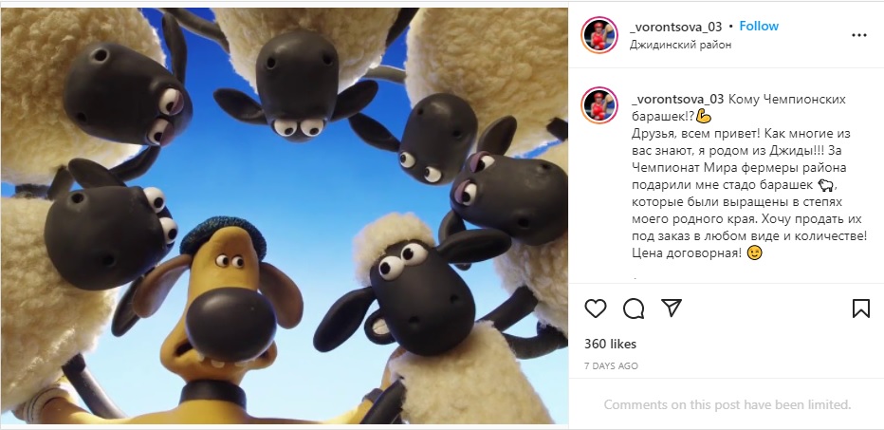Save the post with the bookmark icon
This screenshot has height=430, width=884.
point(861,308)
